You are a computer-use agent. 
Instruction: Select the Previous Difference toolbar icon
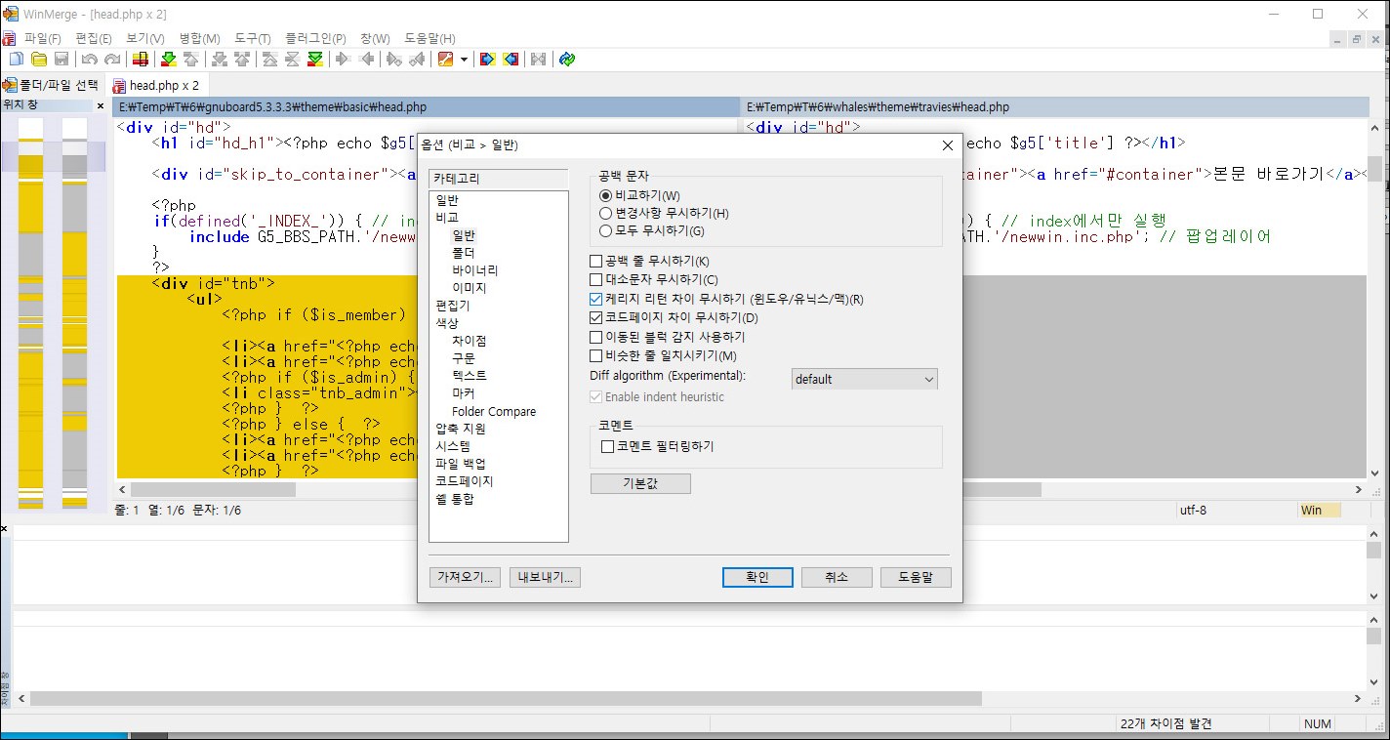[191, 59]
